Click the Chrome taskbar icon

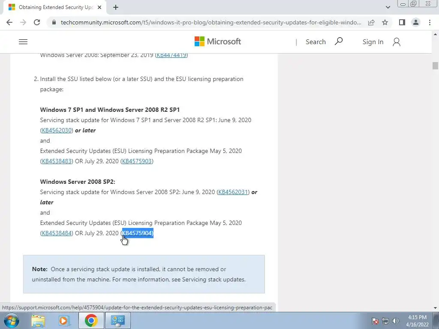[91, 320]
